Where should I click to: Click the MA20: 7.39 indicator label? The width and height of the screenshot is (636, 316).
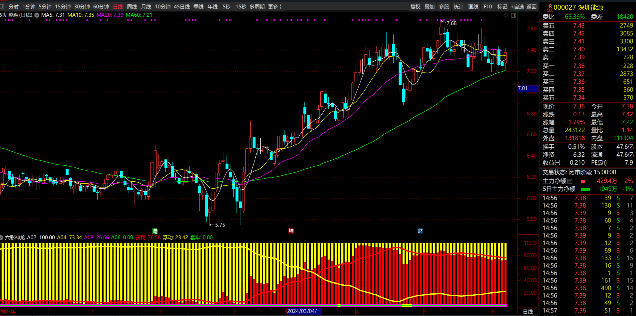110,15
